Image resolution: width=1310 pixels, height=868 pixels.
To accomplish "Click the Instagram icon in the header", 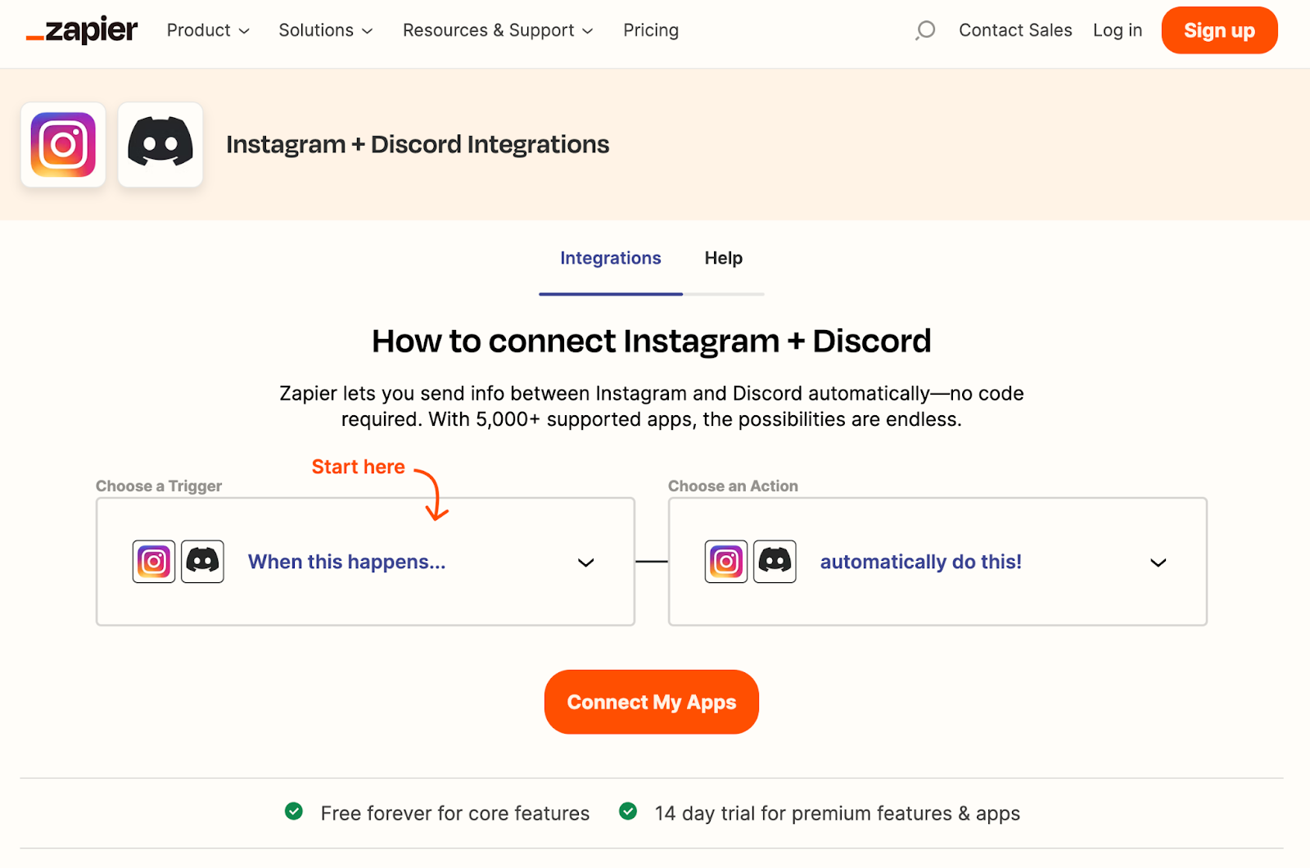I will [62, 144].
